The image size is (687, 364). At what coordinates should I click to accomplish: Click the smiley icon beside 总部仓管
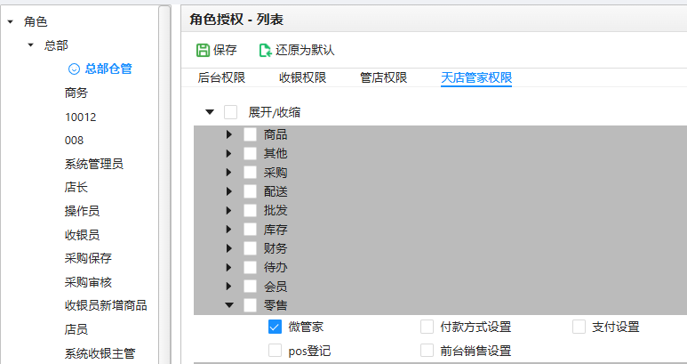[x=75, y=69]
